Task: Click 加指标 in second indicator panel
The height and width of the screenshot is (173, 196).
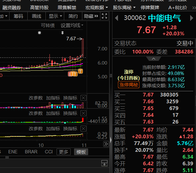Action: [x=53, y=113]
